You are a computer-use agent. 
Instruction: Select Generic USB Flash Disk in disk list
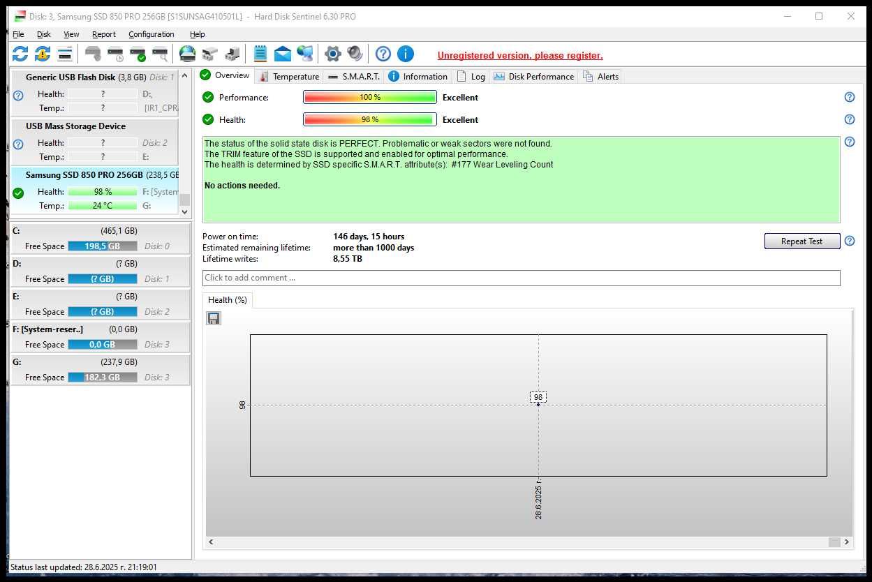pos(94,93)
